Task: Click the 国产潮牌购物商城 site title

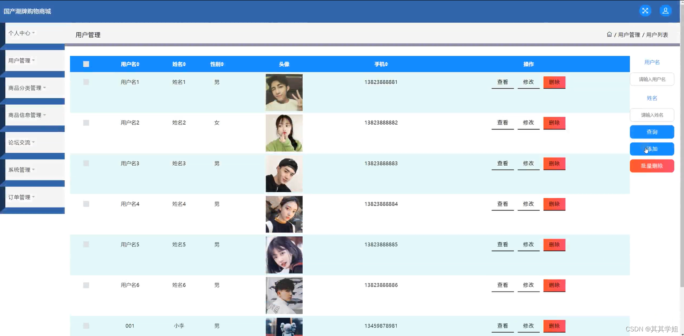Action: pyautogui.click(x=27, y=12)
